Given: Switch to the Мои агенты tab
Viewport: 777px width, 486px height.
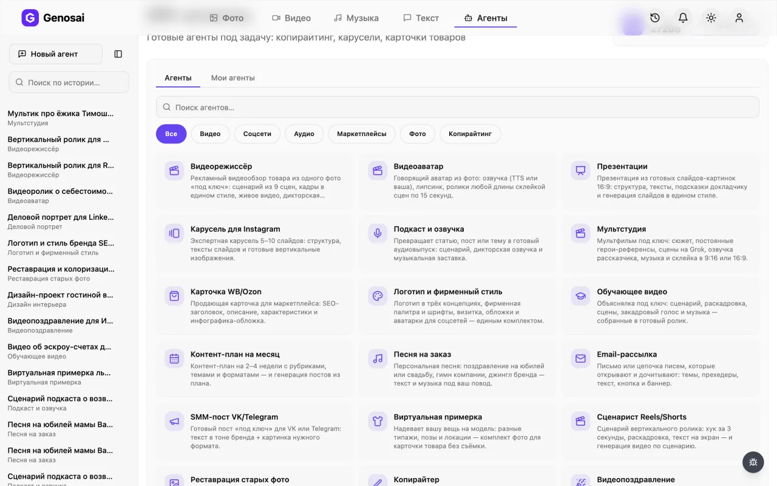Looking at the screenshot, I should [x=233, y=78].
